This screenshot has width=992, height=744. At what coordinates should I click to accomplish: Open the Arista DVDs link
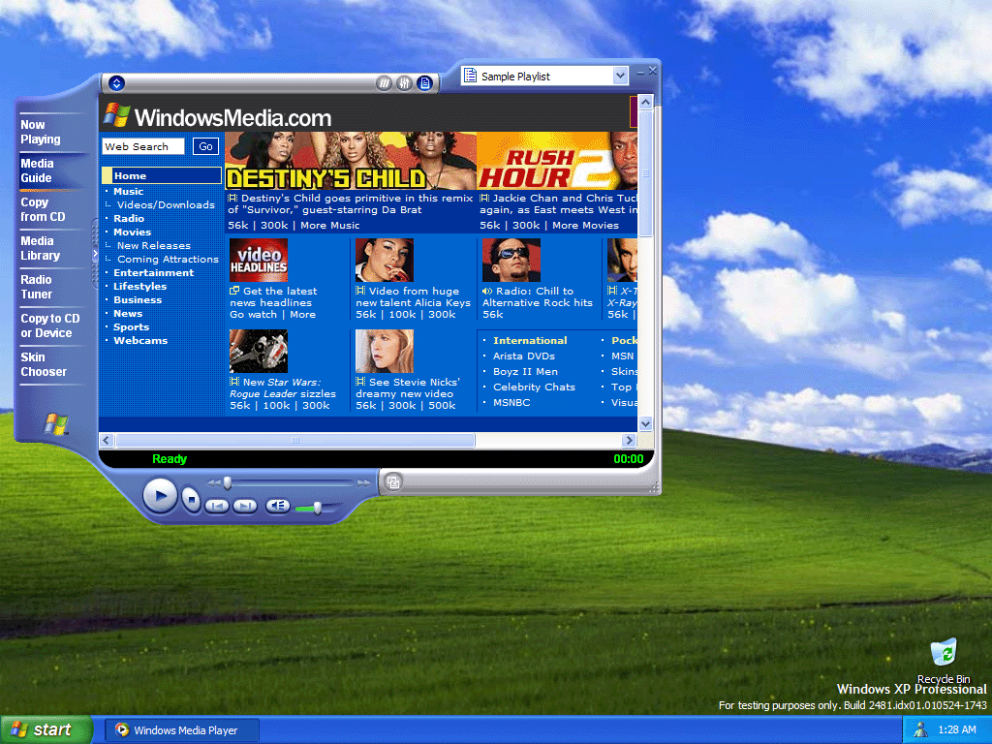coord(524,356)
